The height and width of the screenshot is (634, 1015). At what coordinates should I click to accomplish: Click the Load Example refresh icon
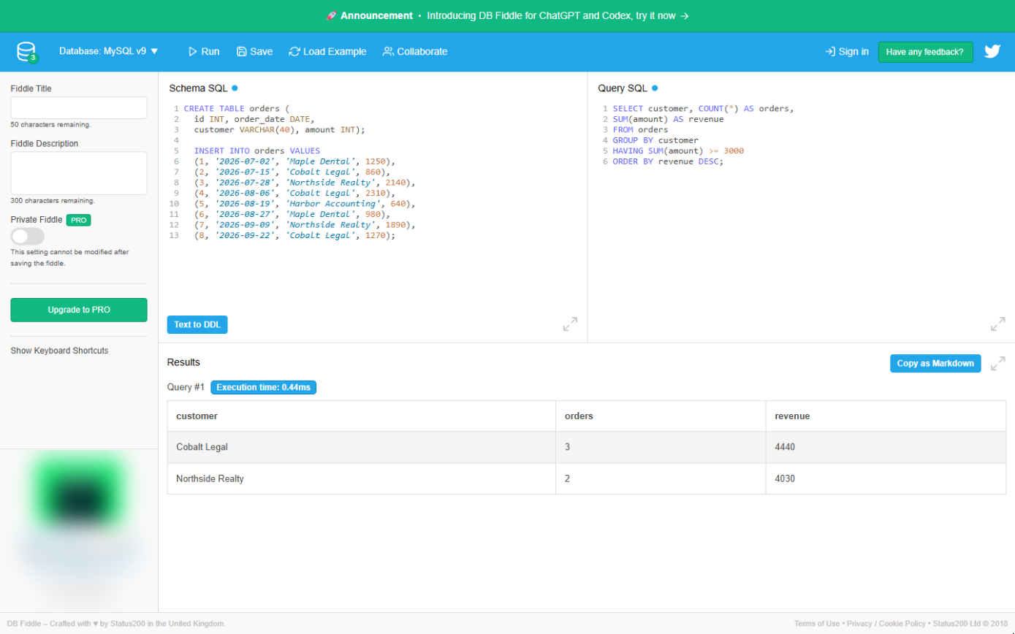pyautogui.click(x=294, y=52)
